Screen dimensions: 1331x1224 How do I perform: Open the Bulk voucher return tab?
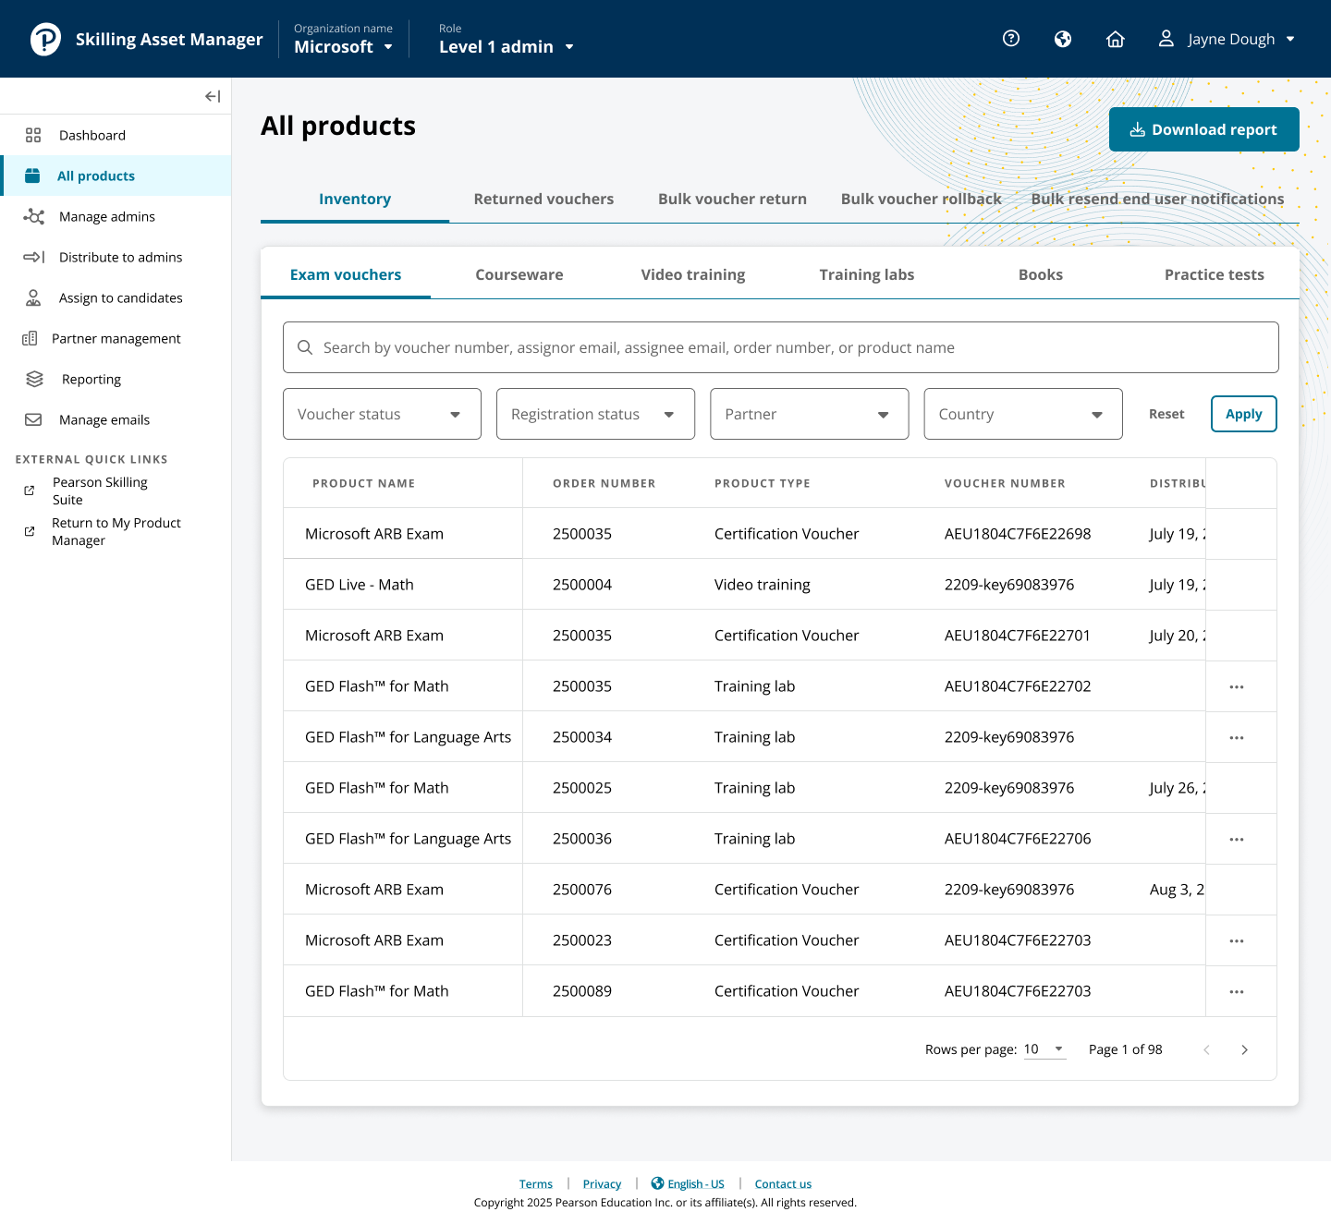[x=732, y=199]
